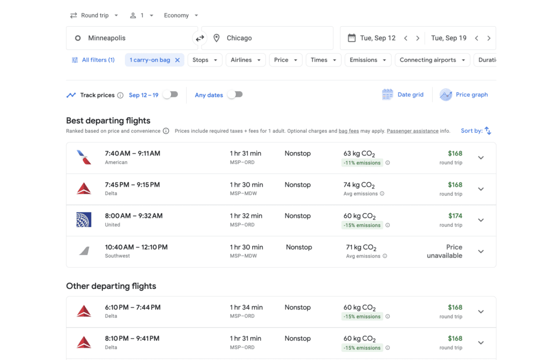Click the Track prices line chart icon
The image size is (549, 360).
click(71, 95)
